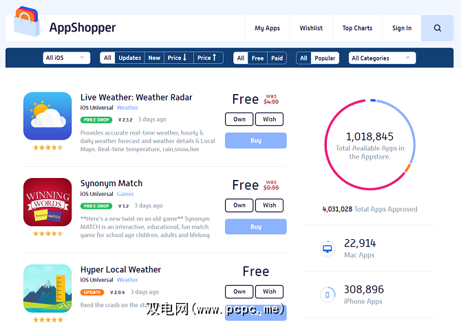Viewport: 461px width, 325px height.
Task: Click the star rating under Hyper Local Weather
Action: tap(47, 320)
